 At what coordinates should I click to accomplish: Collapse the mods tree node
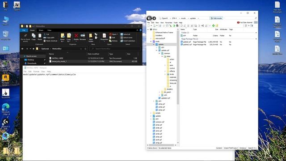point(151,42)
